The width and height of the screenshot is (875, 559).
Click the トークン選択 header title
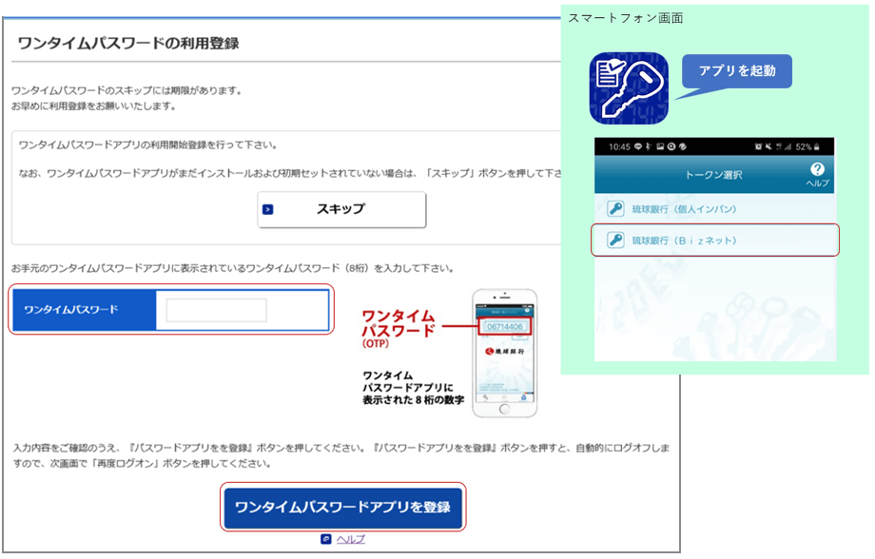[x=713, y=175]
